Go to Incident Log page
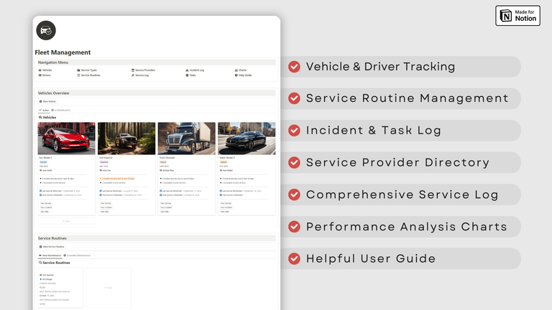Screen dimensions: 552x310 pos(196,70)
